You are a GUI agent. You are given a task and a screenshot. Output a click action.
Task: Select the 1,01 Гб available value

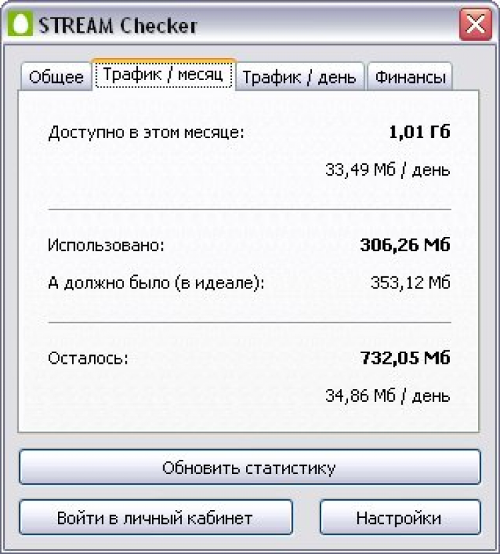[419, 132]
